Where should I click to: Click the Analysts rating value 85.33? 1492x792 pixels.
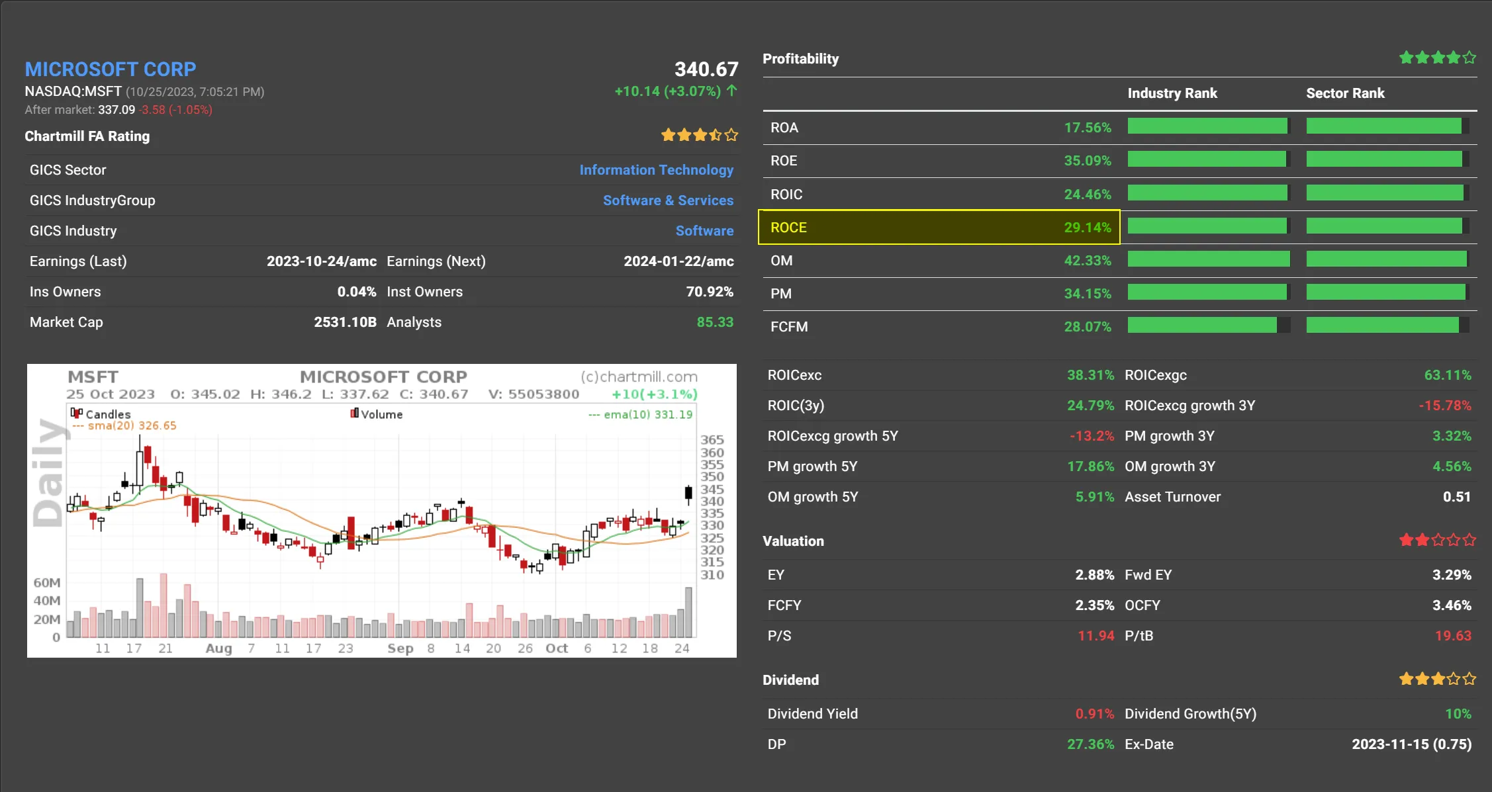(714, 322)
